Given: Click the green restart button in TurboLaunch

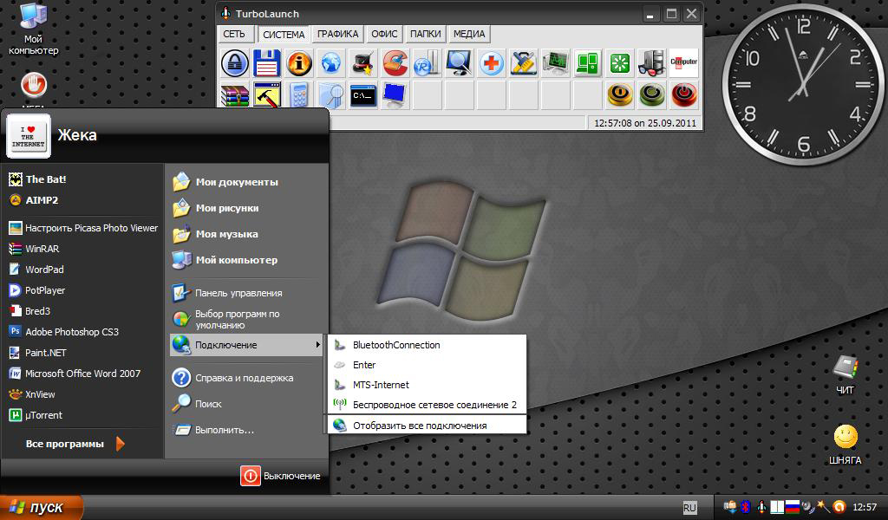Looking at the screenshot, I should click(x=652, y=94).
